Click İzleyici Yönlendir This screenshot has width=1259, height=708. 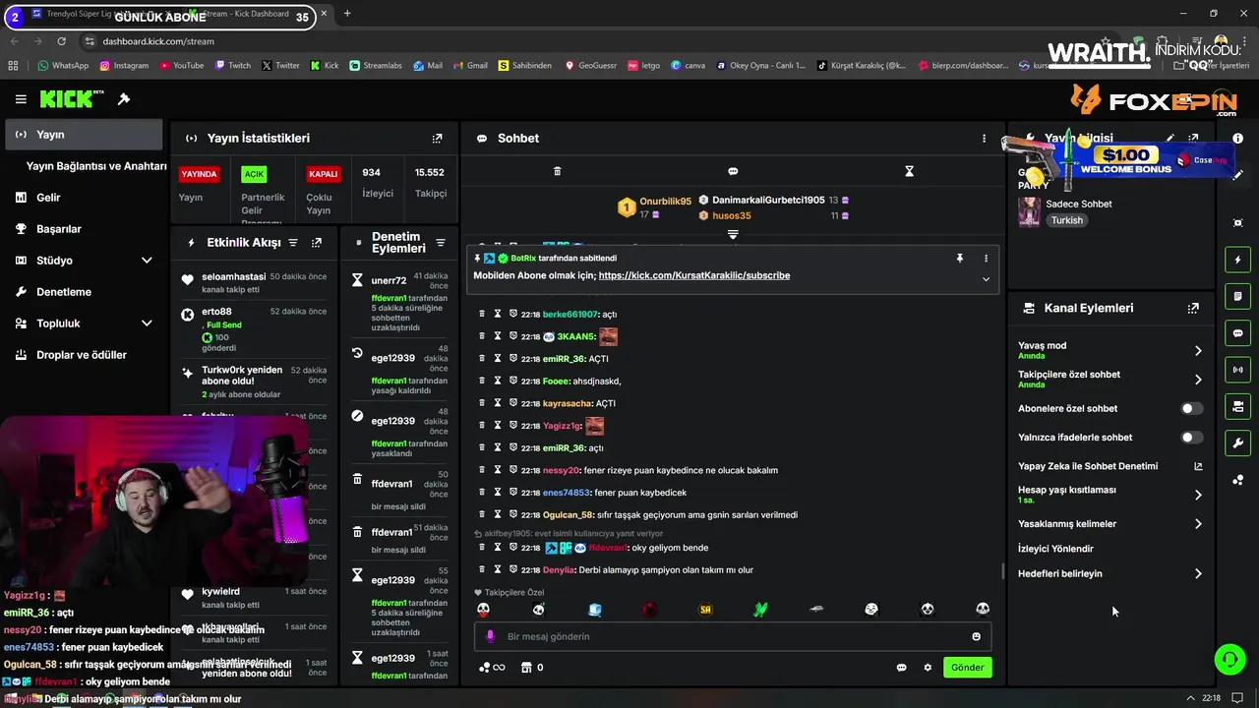coord(1055,549)
